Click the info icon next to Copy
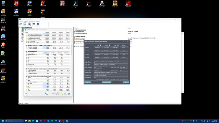The height and width of the screenshot is (123, 219). (118, 45)
